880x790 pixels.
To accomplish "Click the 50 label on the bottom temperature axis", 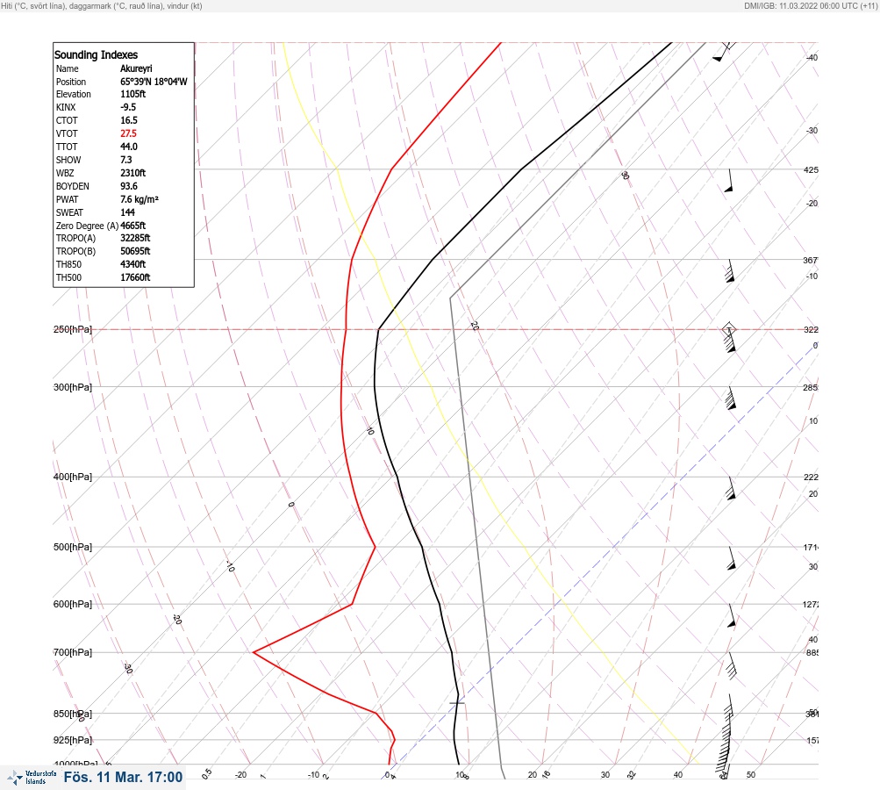I will click(751, 775).
